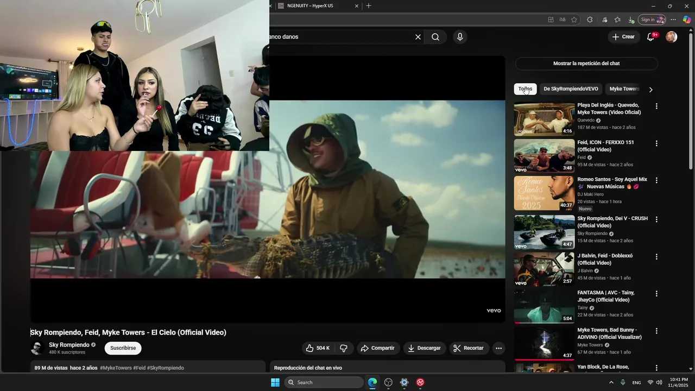This screenshot has height=391, width=695.
Task: Open options for Doblexxó video
Action: pos(656,256)
